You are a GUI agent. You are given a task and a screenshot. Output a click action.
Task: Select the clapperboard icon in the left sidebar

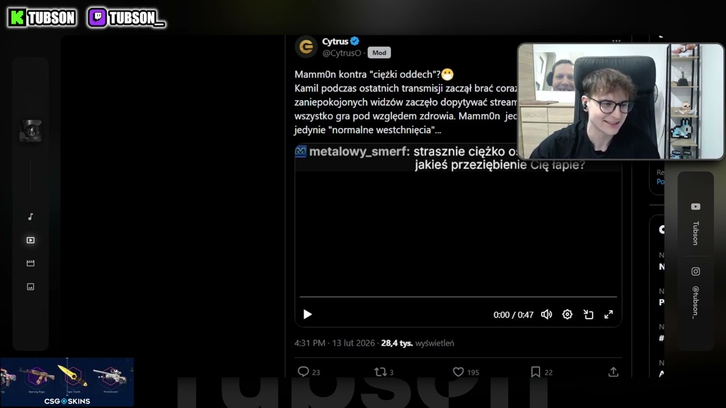(31, 263)
